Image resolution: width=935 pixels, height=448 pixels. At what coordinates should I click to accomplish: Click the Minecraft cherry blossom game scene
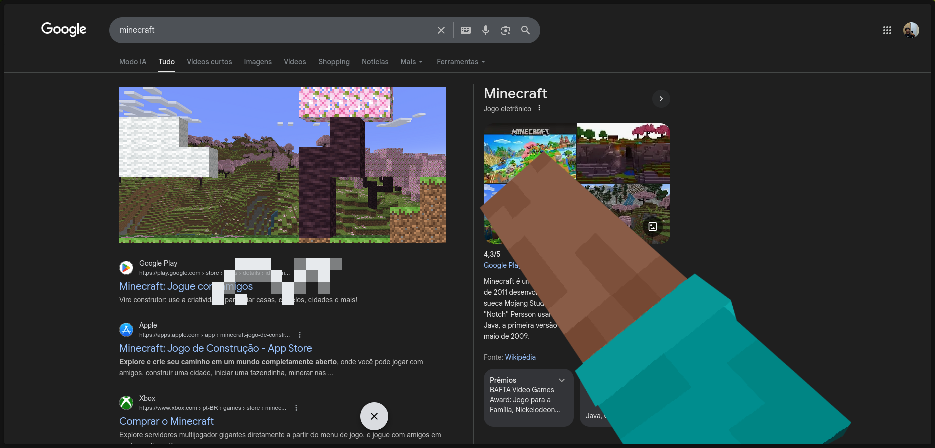pyautogui.click(x=282, y=165)
